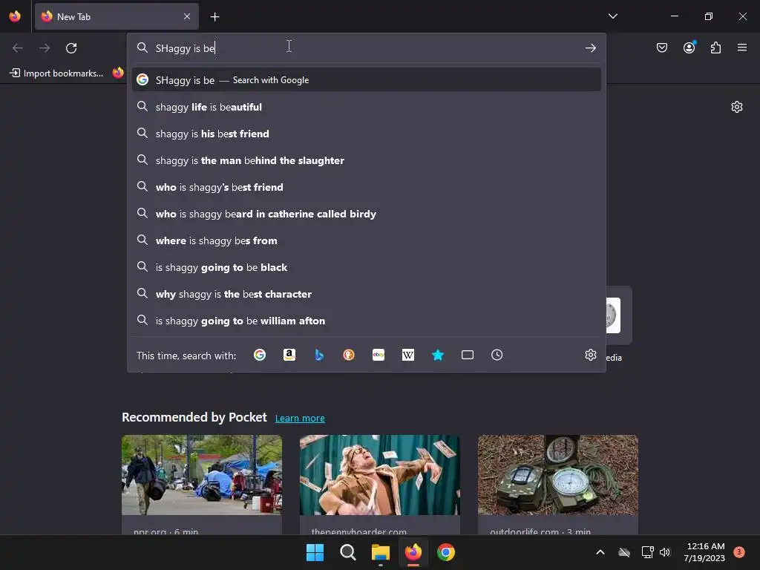760x570 pixels.
Task: Open the Extensions puzzle icon
Action: pyautogui.click(x=715, y=47)
